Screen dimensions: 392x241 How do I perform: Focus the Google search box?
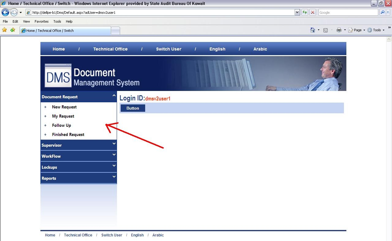coord(348,13)
